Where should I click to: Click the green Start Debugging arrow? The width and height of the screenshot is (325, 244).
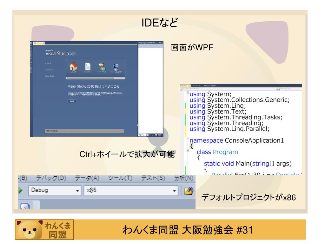pyautogui.click(x=20, y=190)
